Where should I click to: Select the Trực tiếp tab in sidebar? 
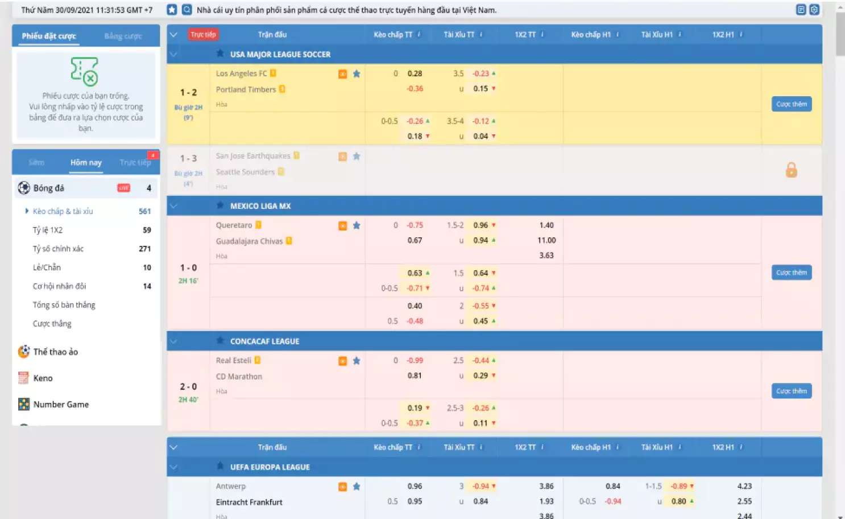[x=135, y=162]
